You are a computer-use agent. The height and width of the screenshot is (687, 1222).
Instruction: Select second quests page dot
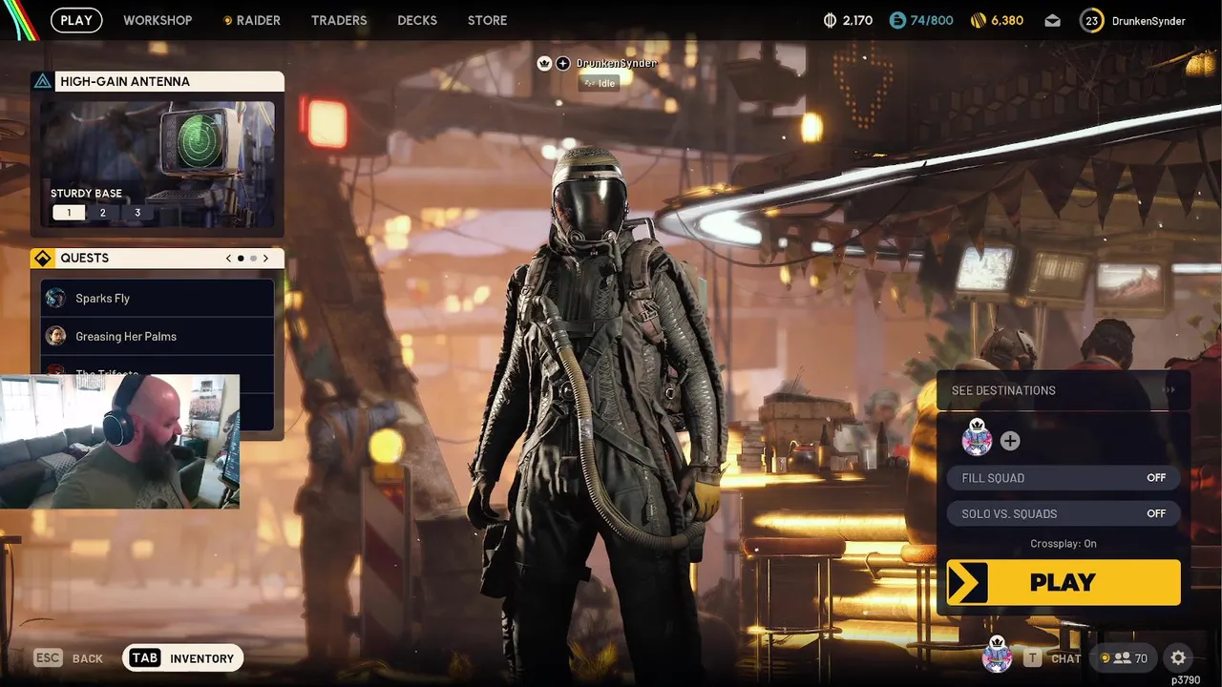coord(253,258)
